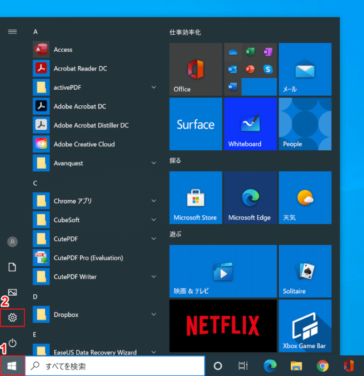Open CutePDF Pro (Evaluation) icon
Image resolution: width=364 pixels, height=376 pixels.
(x=41, y=258)
